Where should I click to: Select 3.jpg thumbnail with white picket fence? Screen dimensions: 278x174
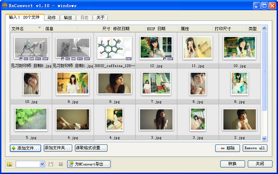coord(198,119)
